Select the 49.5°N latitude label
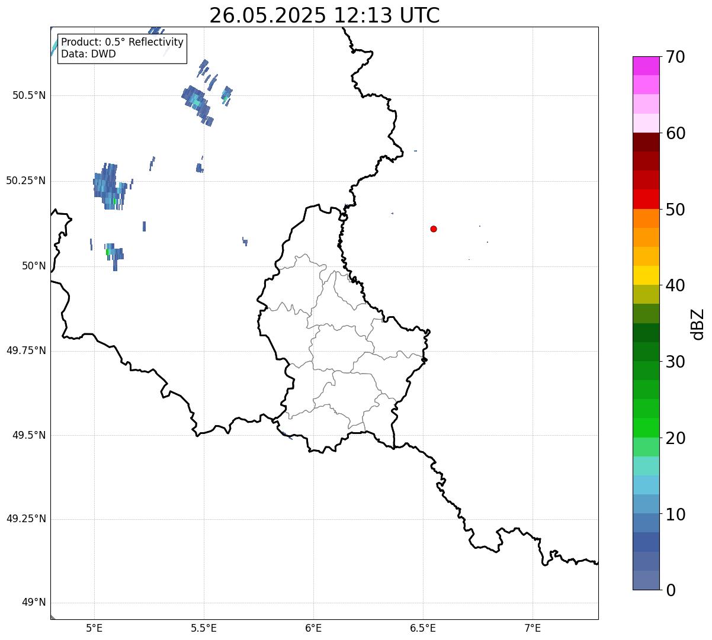 click(x=29, y=435)
